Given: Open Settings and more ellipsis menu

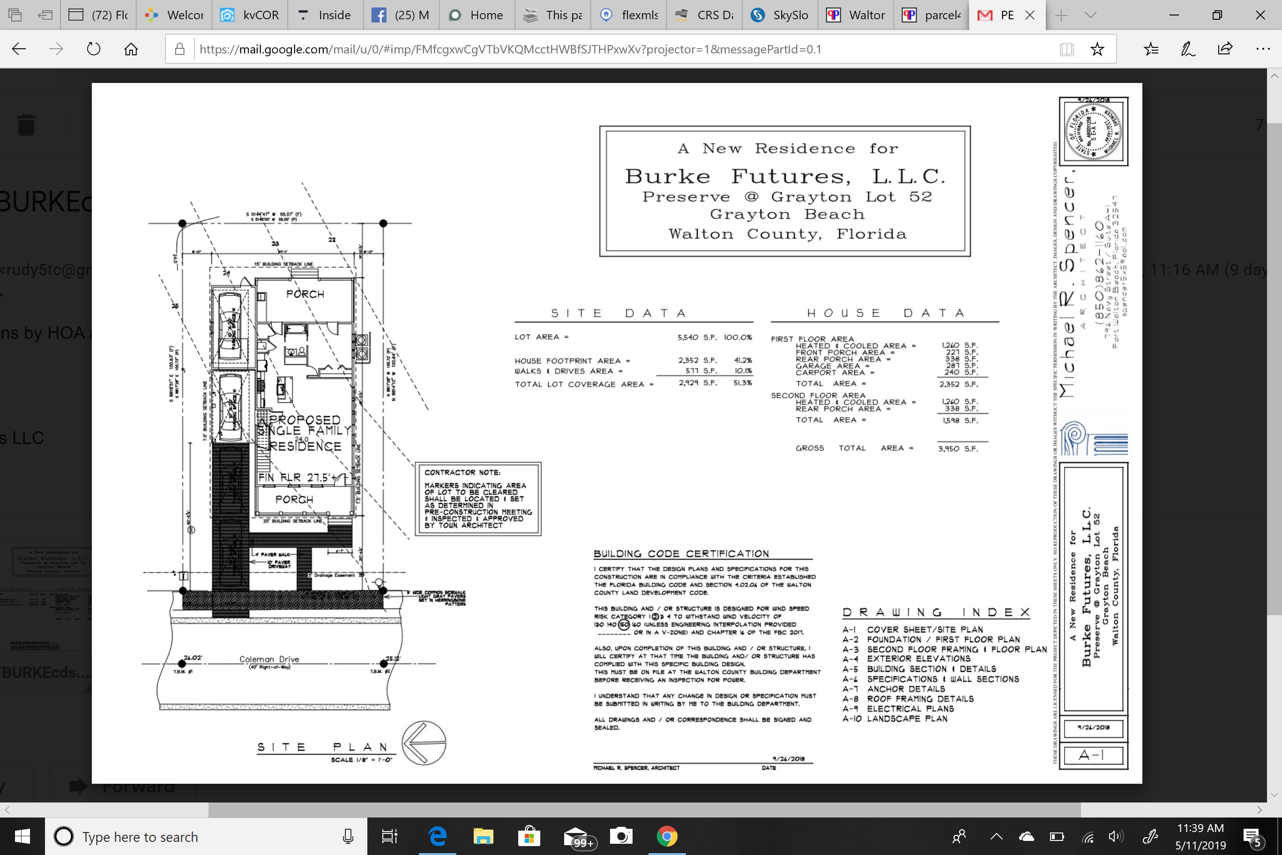Looking at the screenshot, I should point(1262,49).
